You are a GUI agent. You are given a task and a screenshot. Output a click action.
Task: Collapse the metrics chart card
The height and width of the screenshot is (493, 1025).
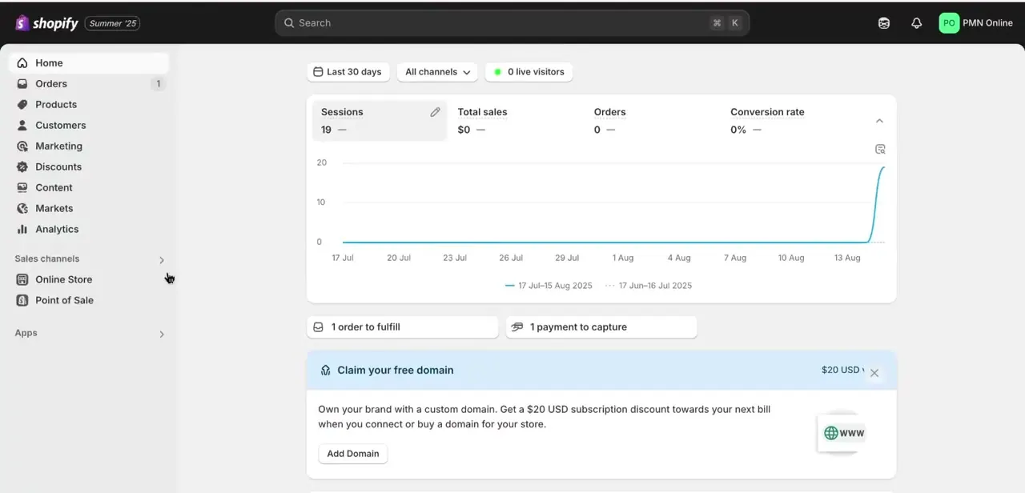tap(879, 121)
